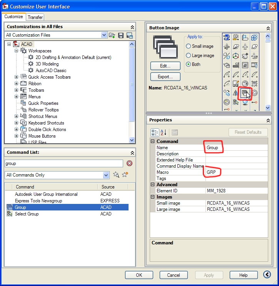Click the button image list scrollbar down arrow

[268, 108]
